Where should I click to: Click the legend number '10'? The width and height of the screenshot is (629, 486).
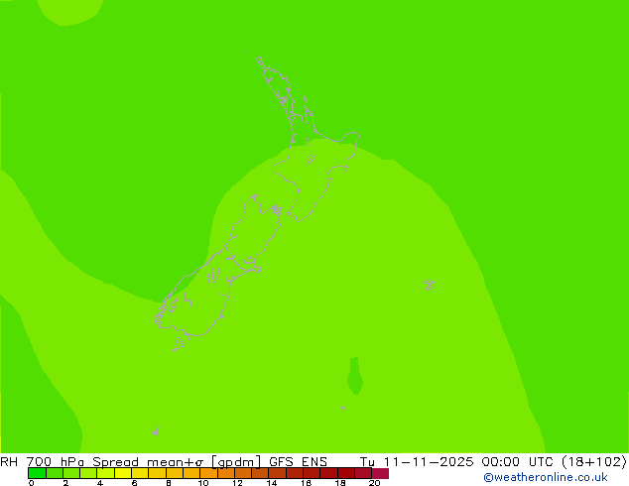click(x=203, y=483)
